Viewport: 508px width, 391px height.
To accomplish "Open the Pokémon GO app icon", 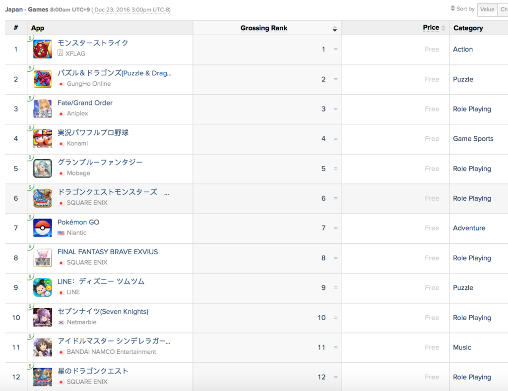I will pyautogui.click(x=43, y=228).
